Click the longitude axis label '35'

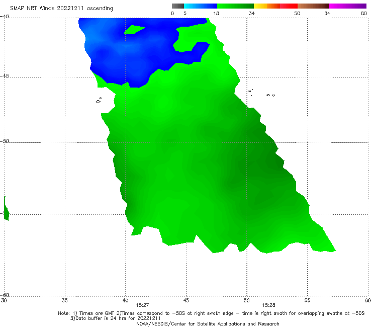65,300
